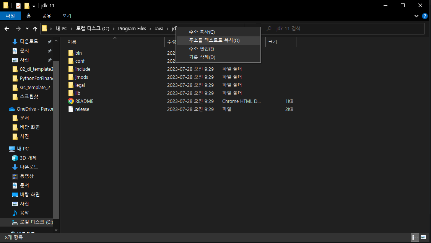Choose 주소를 텍스트로 복사(O)
Image resolution: width=431 pixels, height=243 pixels.
218,41
